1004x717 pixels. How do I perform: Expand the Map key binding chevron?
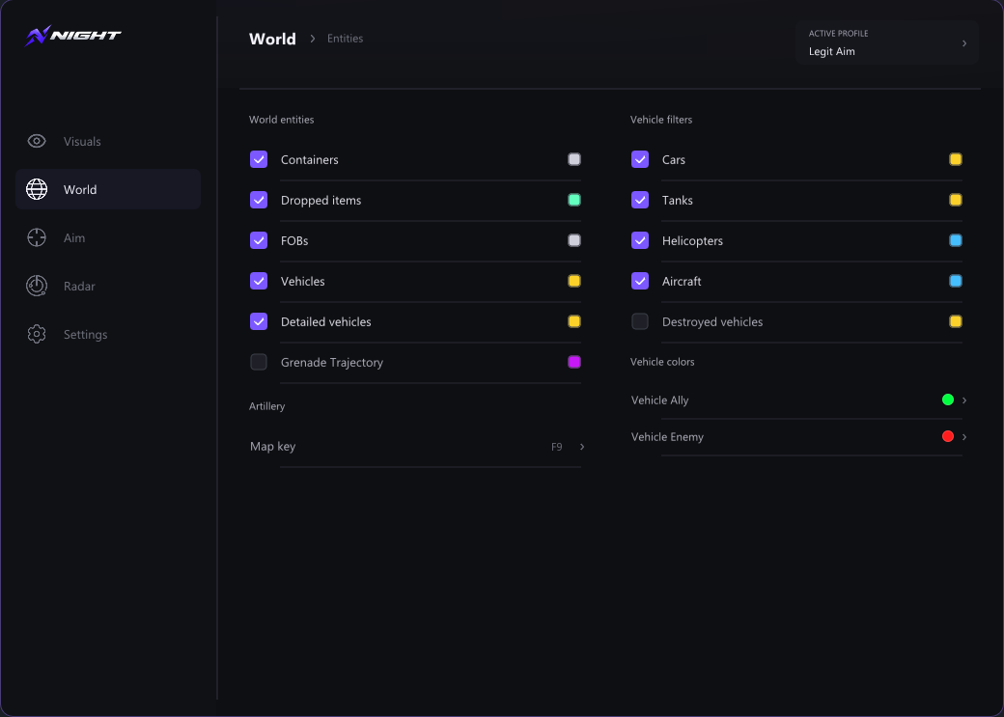[582, 447]
